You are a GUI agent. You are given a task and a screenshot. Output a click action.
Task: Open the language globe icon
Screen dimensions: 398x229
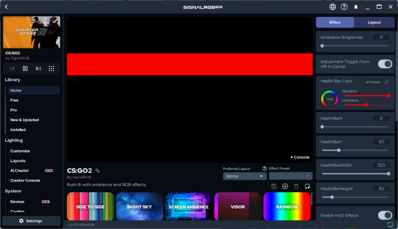[332, 7]
